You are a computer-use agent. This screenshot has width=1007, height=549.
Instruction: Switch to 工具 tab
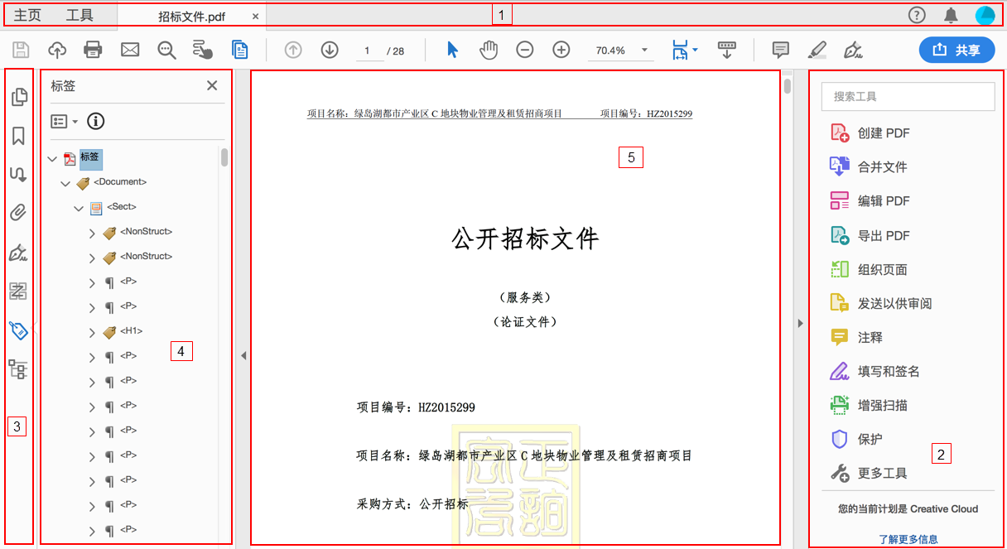tap(79, 15)
